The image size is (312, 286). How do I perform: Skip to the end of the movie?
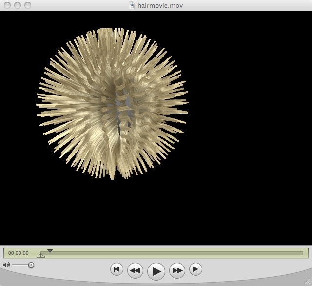click(x=195, y=269)
